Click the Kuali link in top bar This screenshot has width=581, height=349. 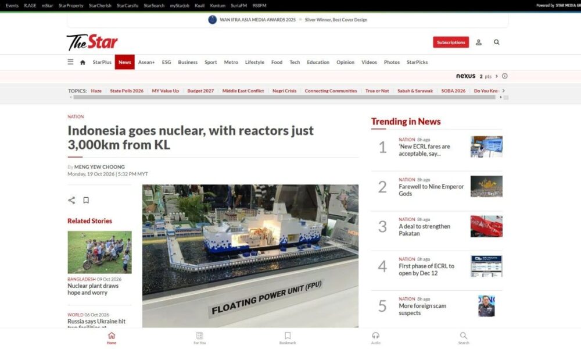(200, 6)
